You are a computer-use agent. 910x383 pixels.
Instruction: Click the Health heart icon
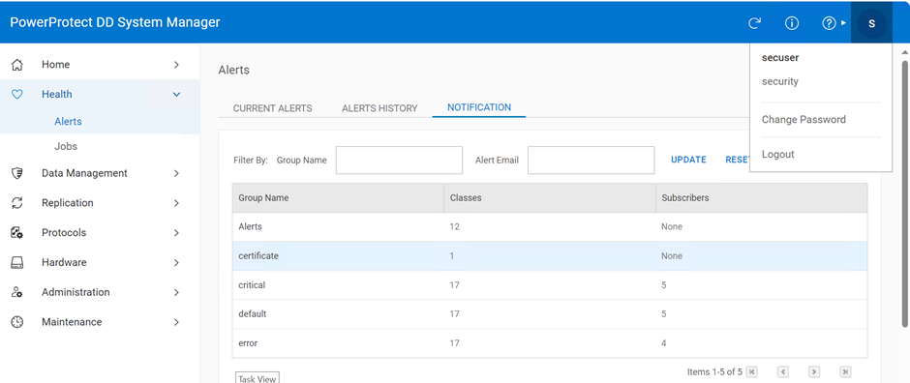(x=17, y=94)
